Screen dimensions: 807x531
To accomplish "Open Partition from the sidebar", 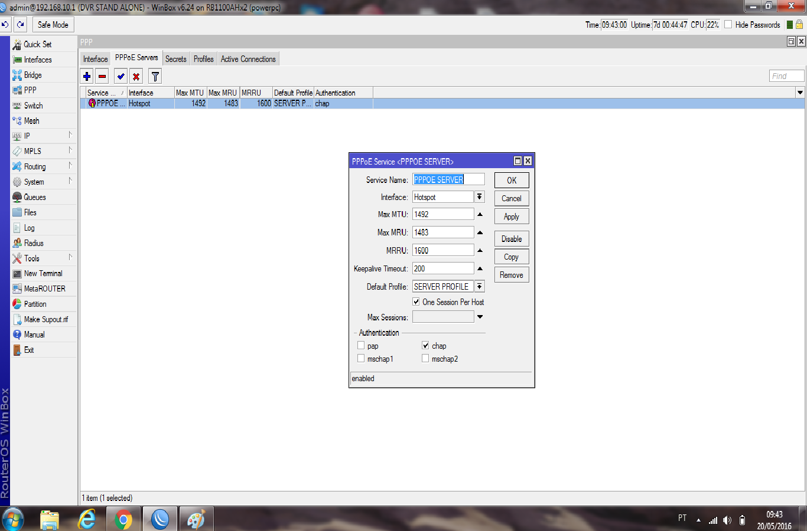I will (35, 304).
